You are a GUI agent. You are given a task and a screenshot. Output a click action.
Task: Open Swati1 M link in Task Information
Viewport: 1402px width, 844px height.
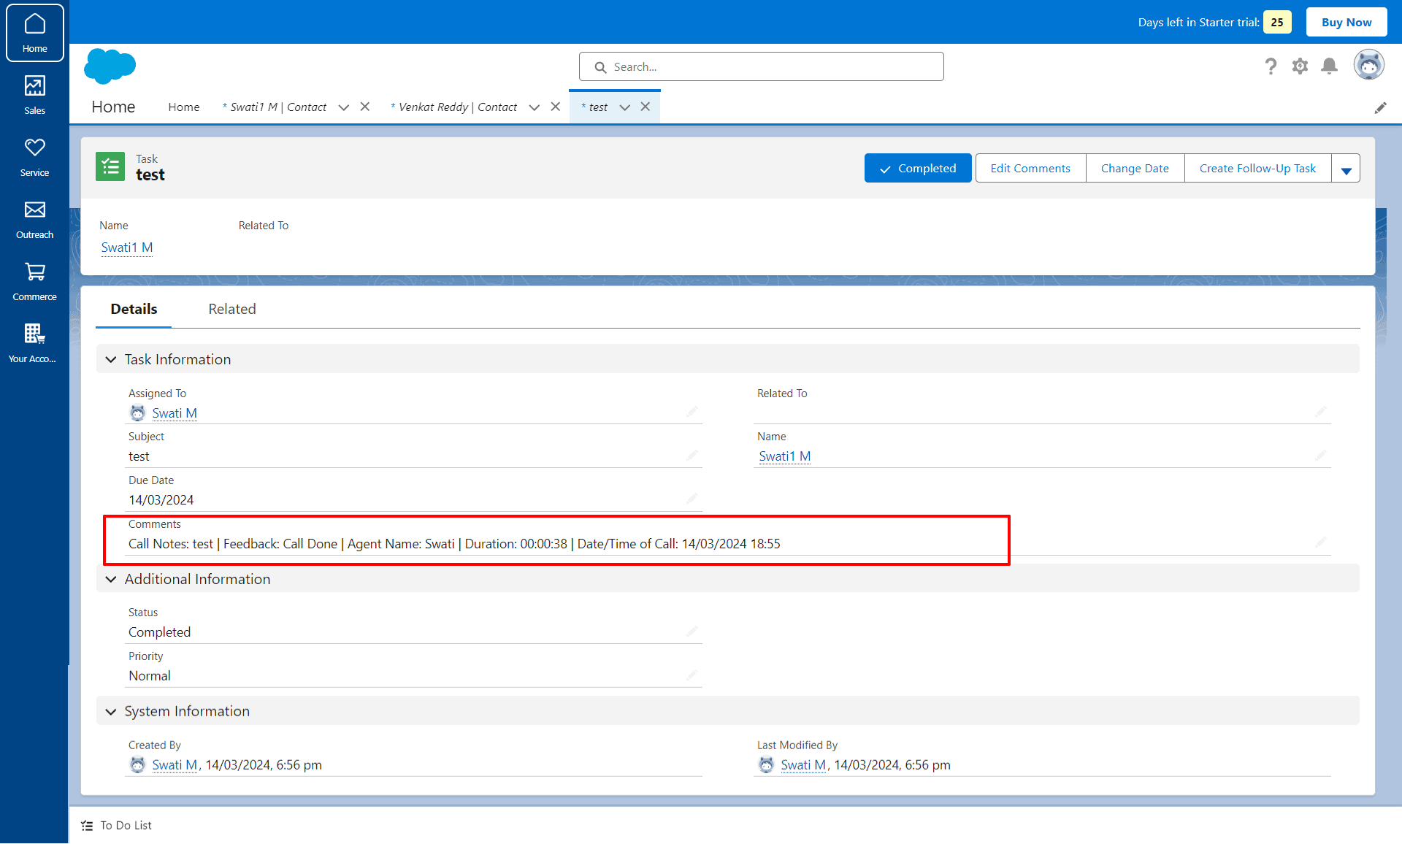[785, 456]
